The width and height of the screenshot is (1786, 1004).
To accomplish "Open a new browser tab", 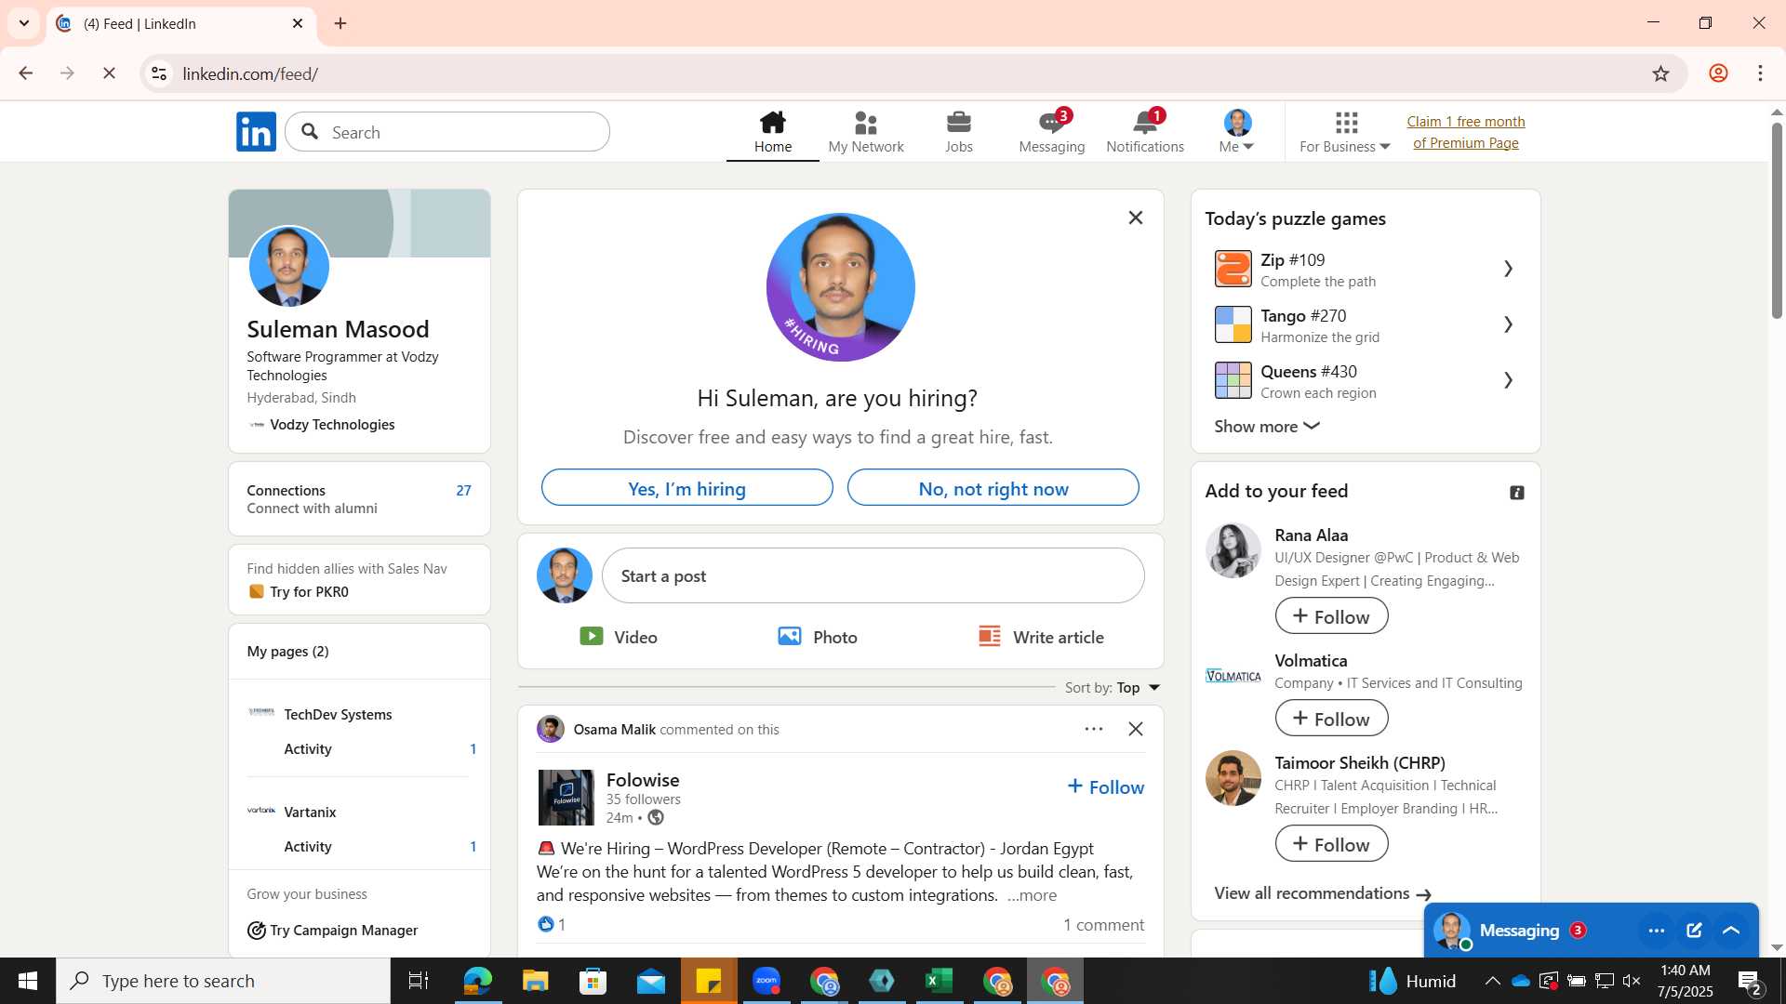I will (340, 23).
